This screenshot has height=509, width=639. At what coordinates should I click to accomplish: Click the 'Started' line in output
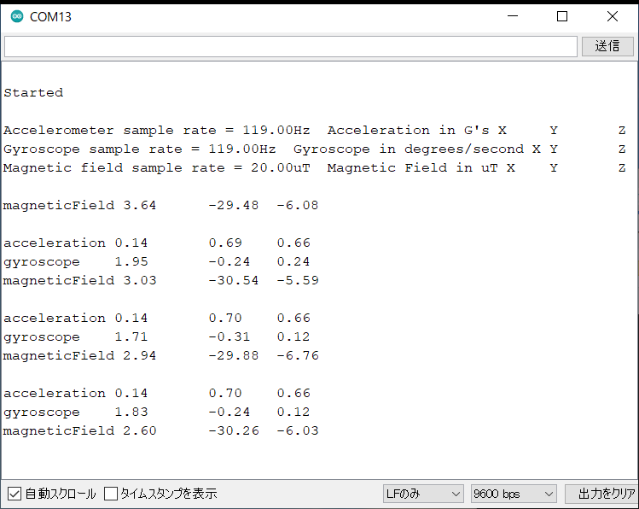pyautogui.click(x=33, y=92)
